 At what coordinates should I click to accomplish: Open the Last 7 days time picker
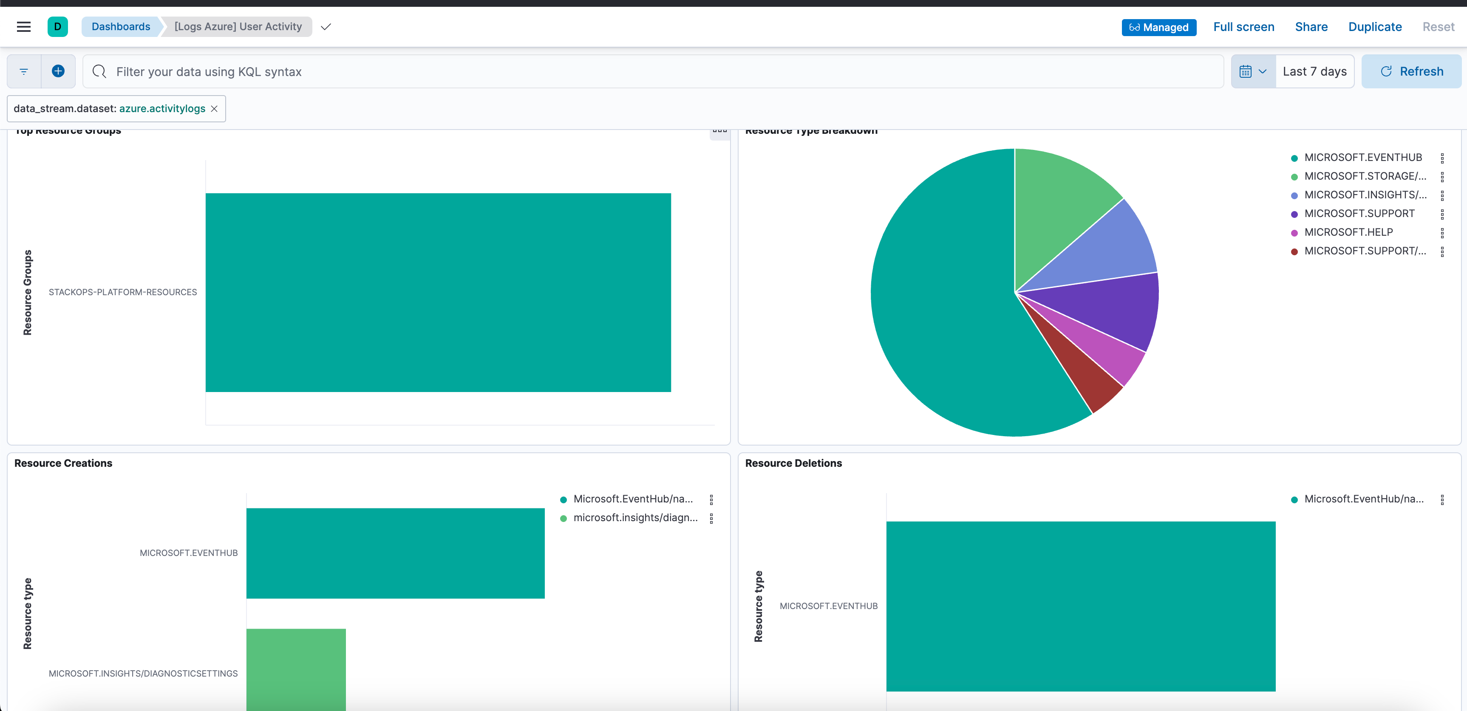point(1314,71)
